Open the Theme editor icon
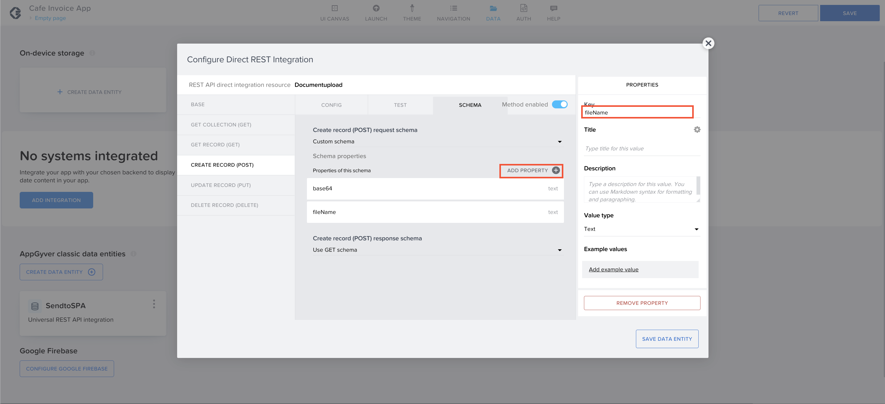885x404 pixels. click(412, 8)
